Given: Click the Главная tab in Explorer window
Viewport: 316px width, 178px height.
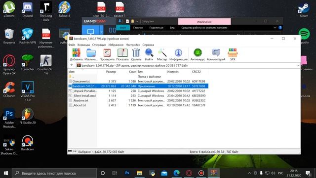Looking at the screenshot, I should pos(138,28).
